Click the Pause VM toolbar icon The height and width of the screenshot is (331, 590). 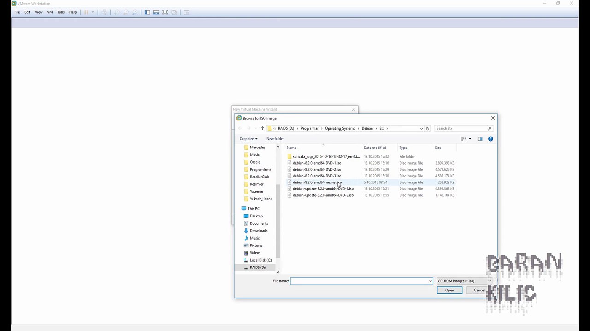coord(86,12)
